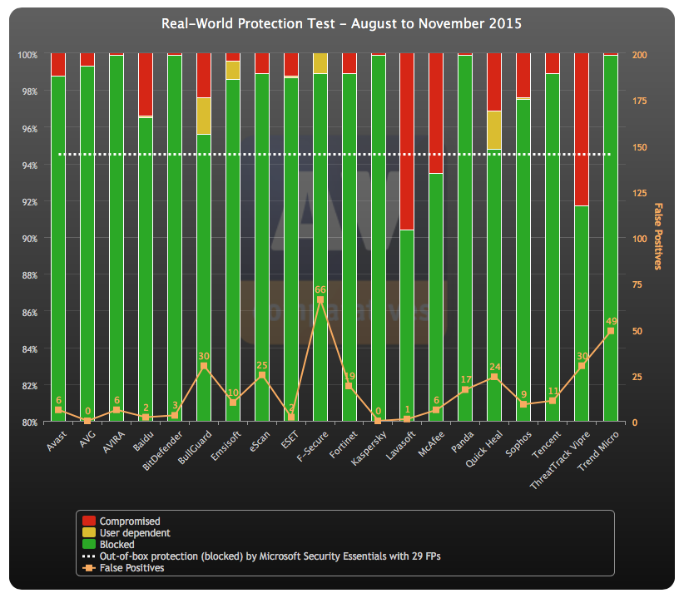Click the white dotted Microsoft baseline line
This screenshot has width=684, height=598.
click(335, 155)
